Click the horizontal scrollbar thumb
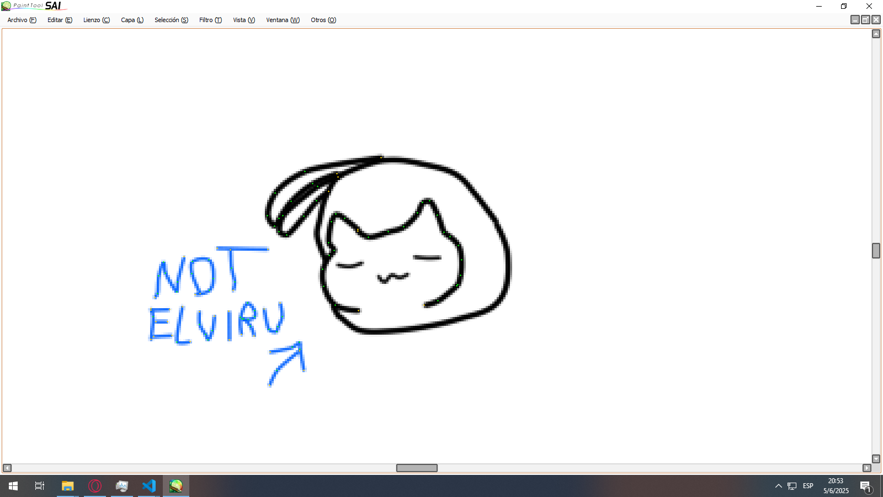 417,468
